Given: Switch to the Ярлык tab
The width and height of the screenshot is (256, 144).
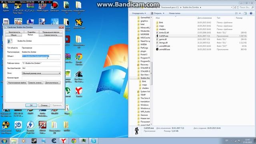Looking at the screenshot, I should [x=30, y=35].
